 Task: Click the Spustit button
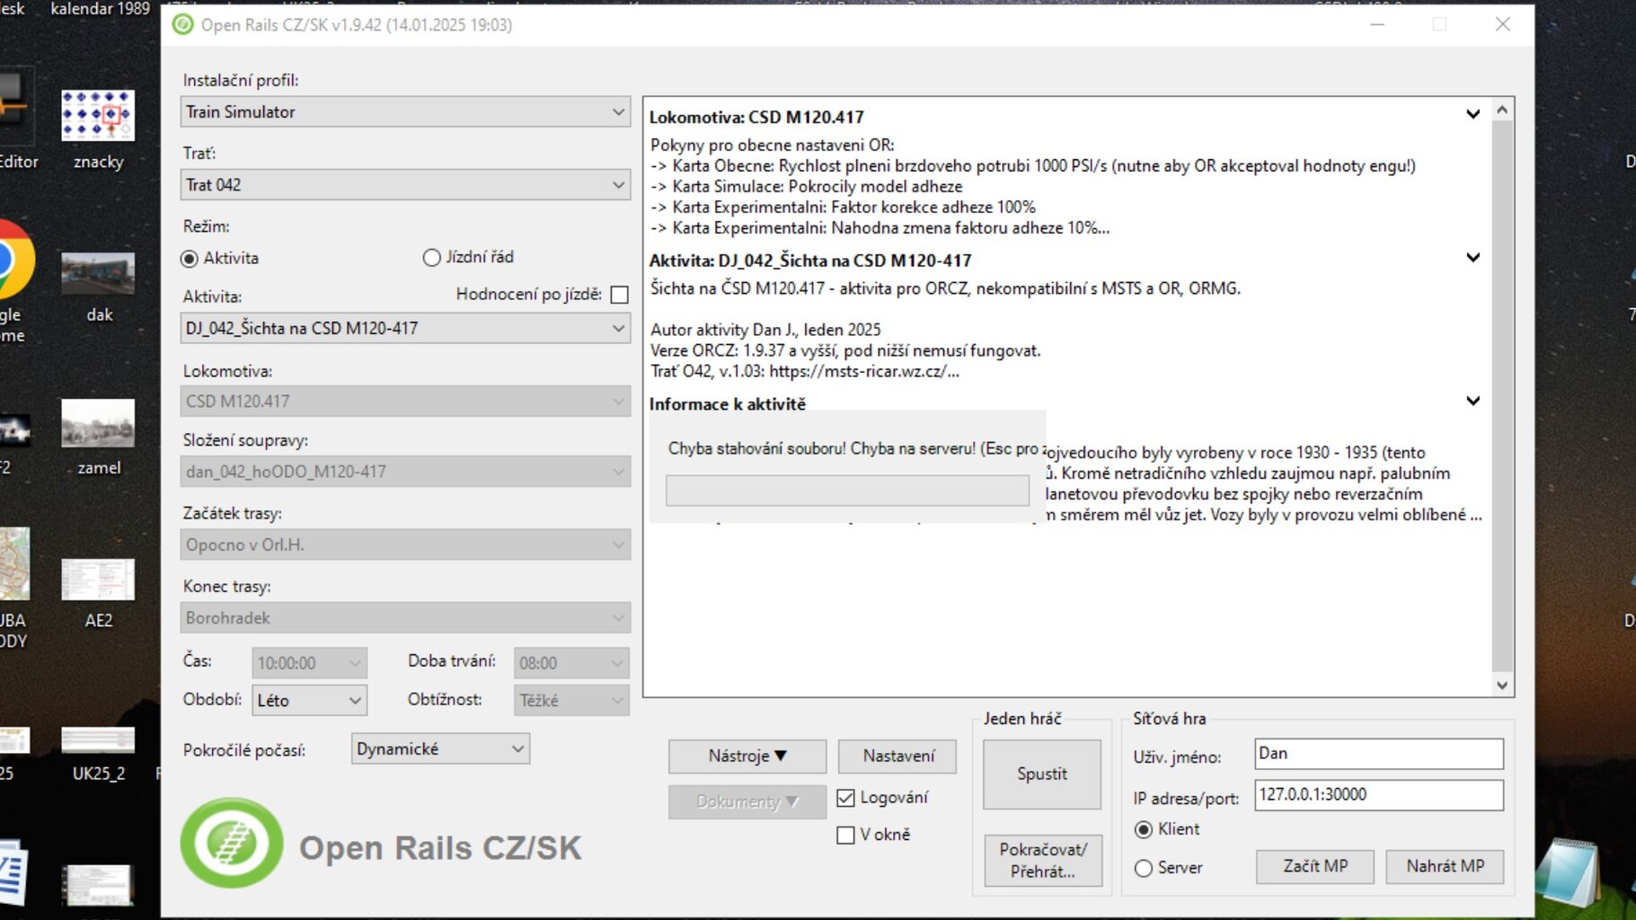[1042, 774]
